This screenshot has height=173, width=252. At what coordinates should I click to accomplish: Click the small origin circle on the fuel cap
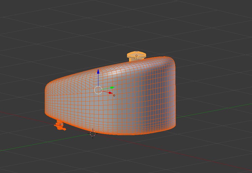pyautogui.click(x=137, y=56)
